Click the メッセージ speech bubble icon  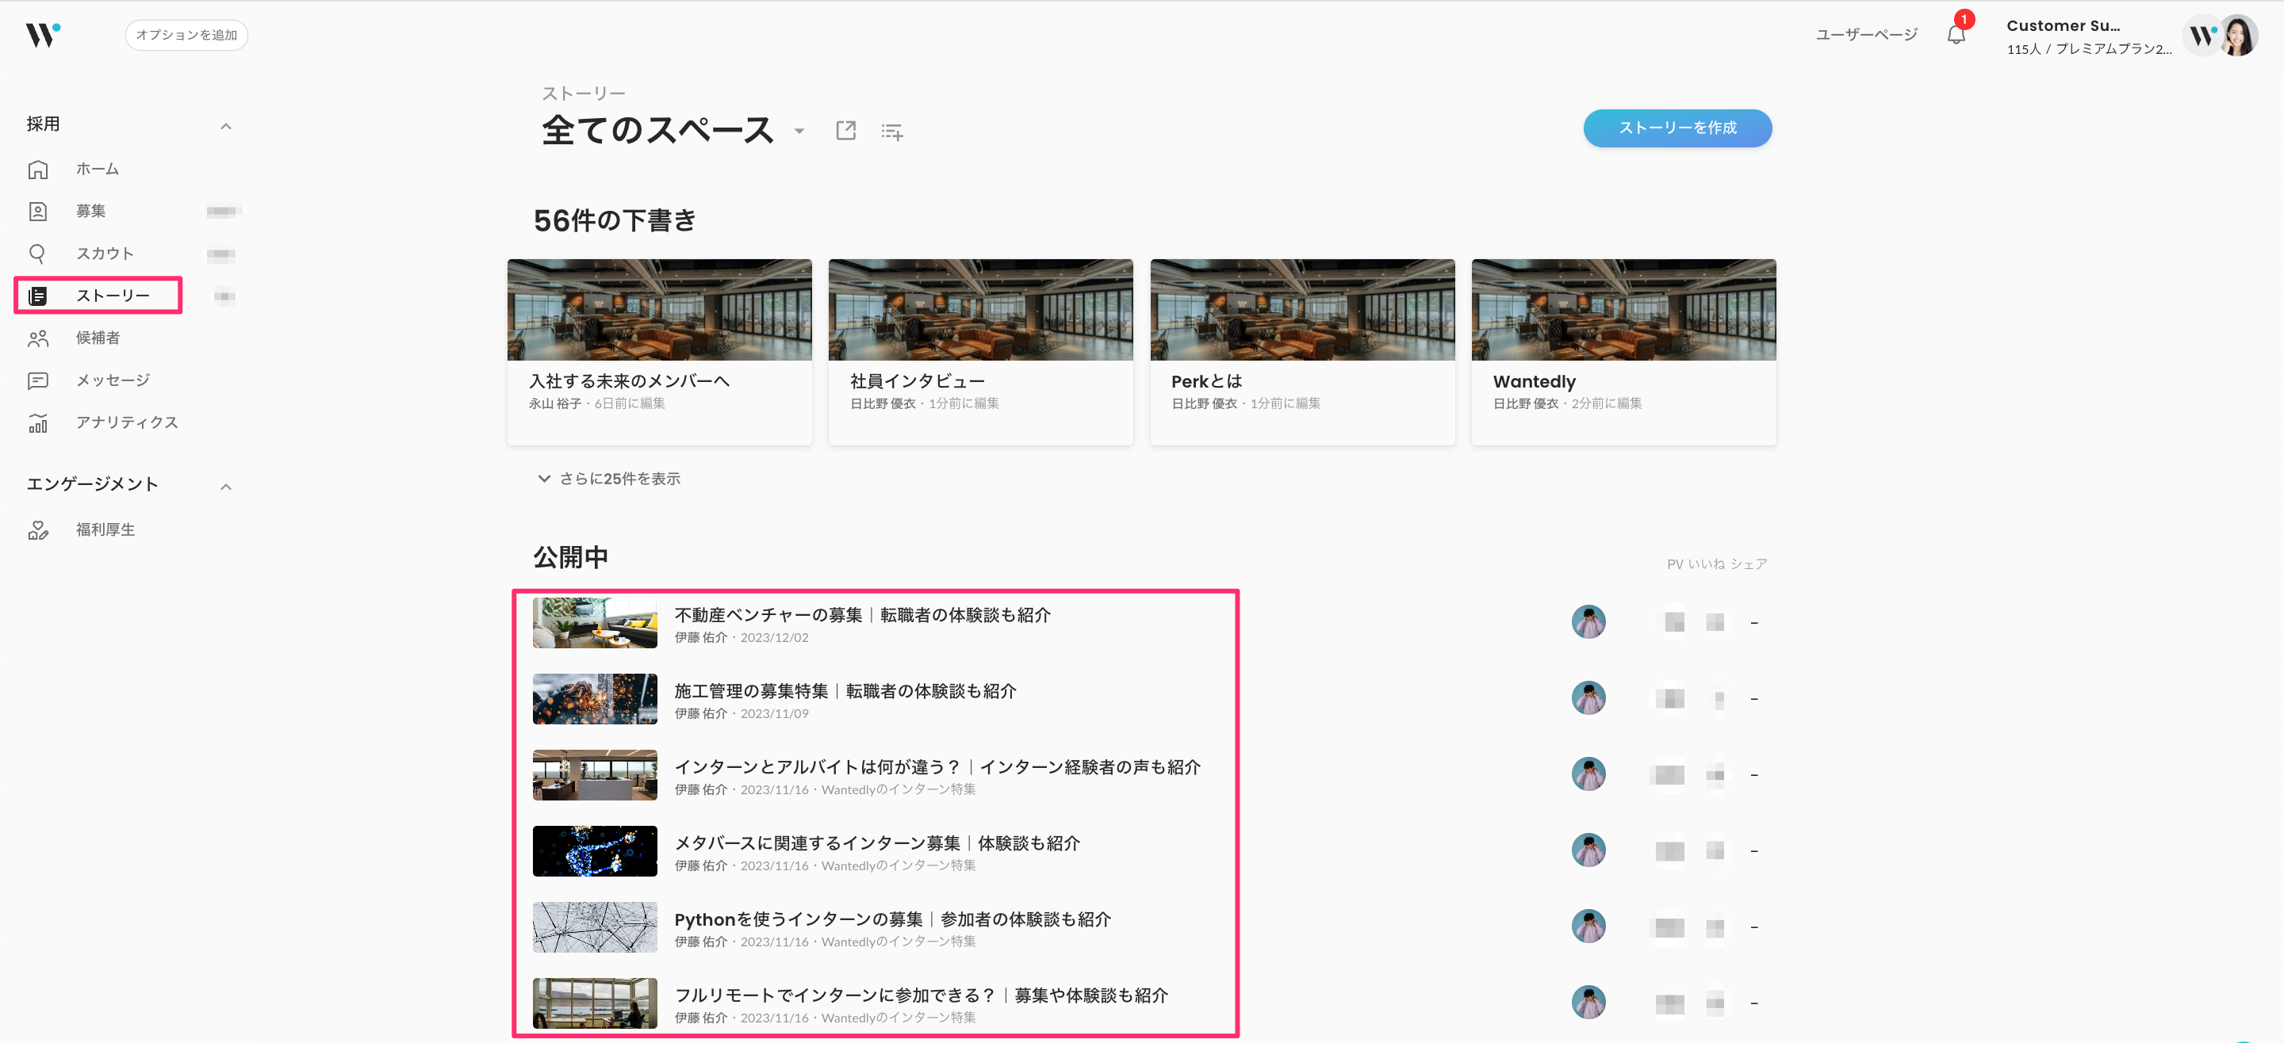coord(38,380)
